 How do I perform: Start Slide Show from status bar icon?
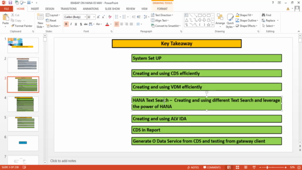(x=254, y=167)
